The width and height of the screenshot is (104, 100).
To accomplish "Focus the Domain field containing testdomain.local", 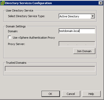I will point(77,31).
